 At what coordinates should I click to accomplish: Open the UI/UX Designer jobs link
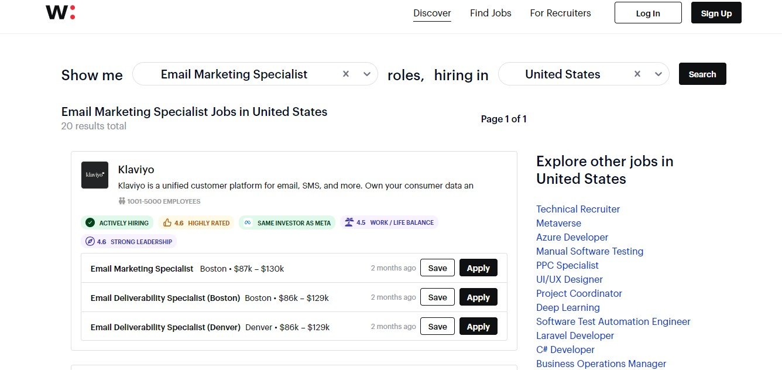tap(569, 279)
